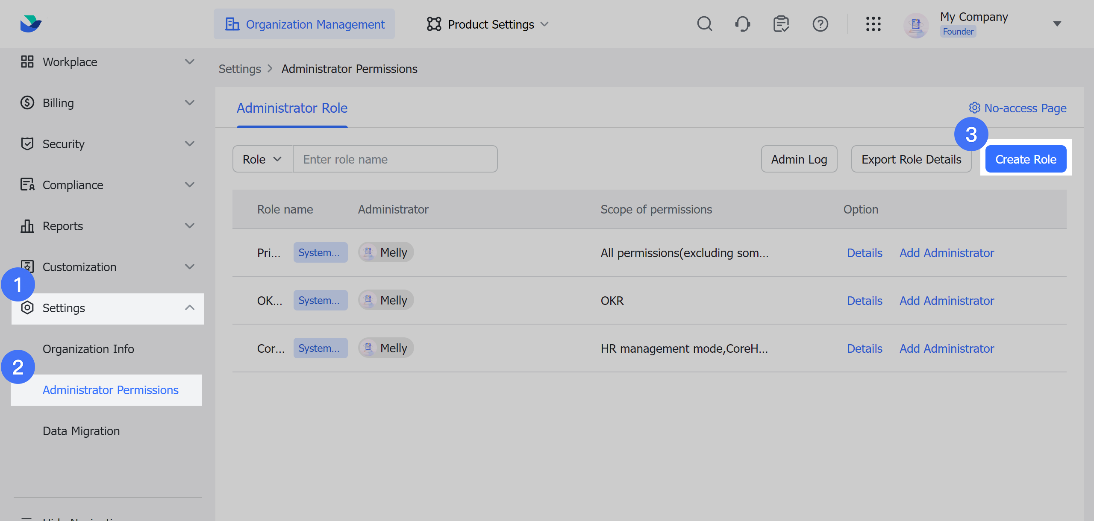This screenshot has width=1094, height=521.
Task: Open the app grid launcher icon
Action: coord(873,24)
